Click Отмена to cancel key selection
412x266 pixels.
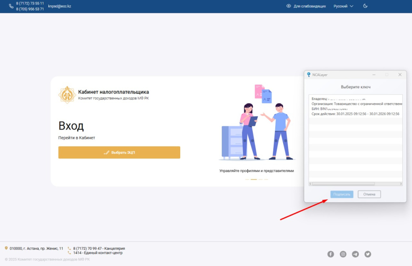[369, 194]
